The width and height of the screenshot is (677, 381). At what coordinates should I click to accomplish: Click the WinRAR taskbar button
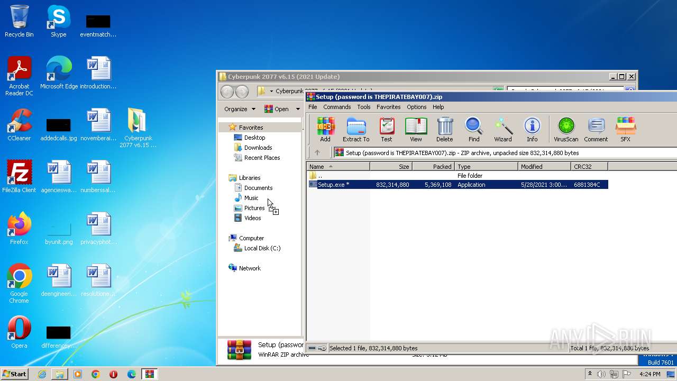150,374
